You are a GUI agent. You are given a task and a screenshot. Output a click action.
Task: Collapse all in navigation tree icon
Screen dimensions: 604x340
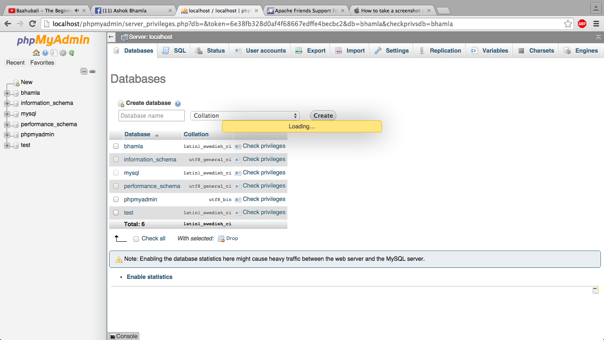click(84, 71)
